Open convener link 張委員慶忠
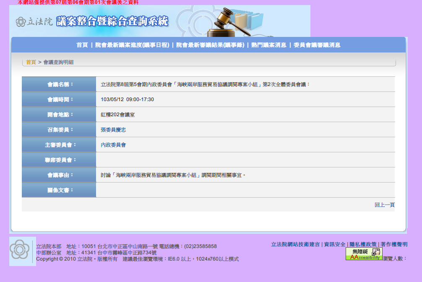 [x=113, y=130]
